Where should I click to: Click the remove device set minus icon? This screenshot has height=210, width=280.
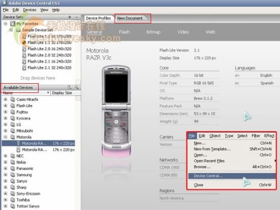[77, 17]
